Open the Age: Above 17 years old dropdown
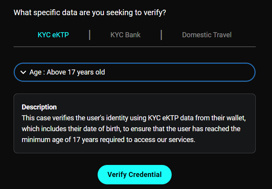This screenshot has height=189, width=272. point(134,72)
